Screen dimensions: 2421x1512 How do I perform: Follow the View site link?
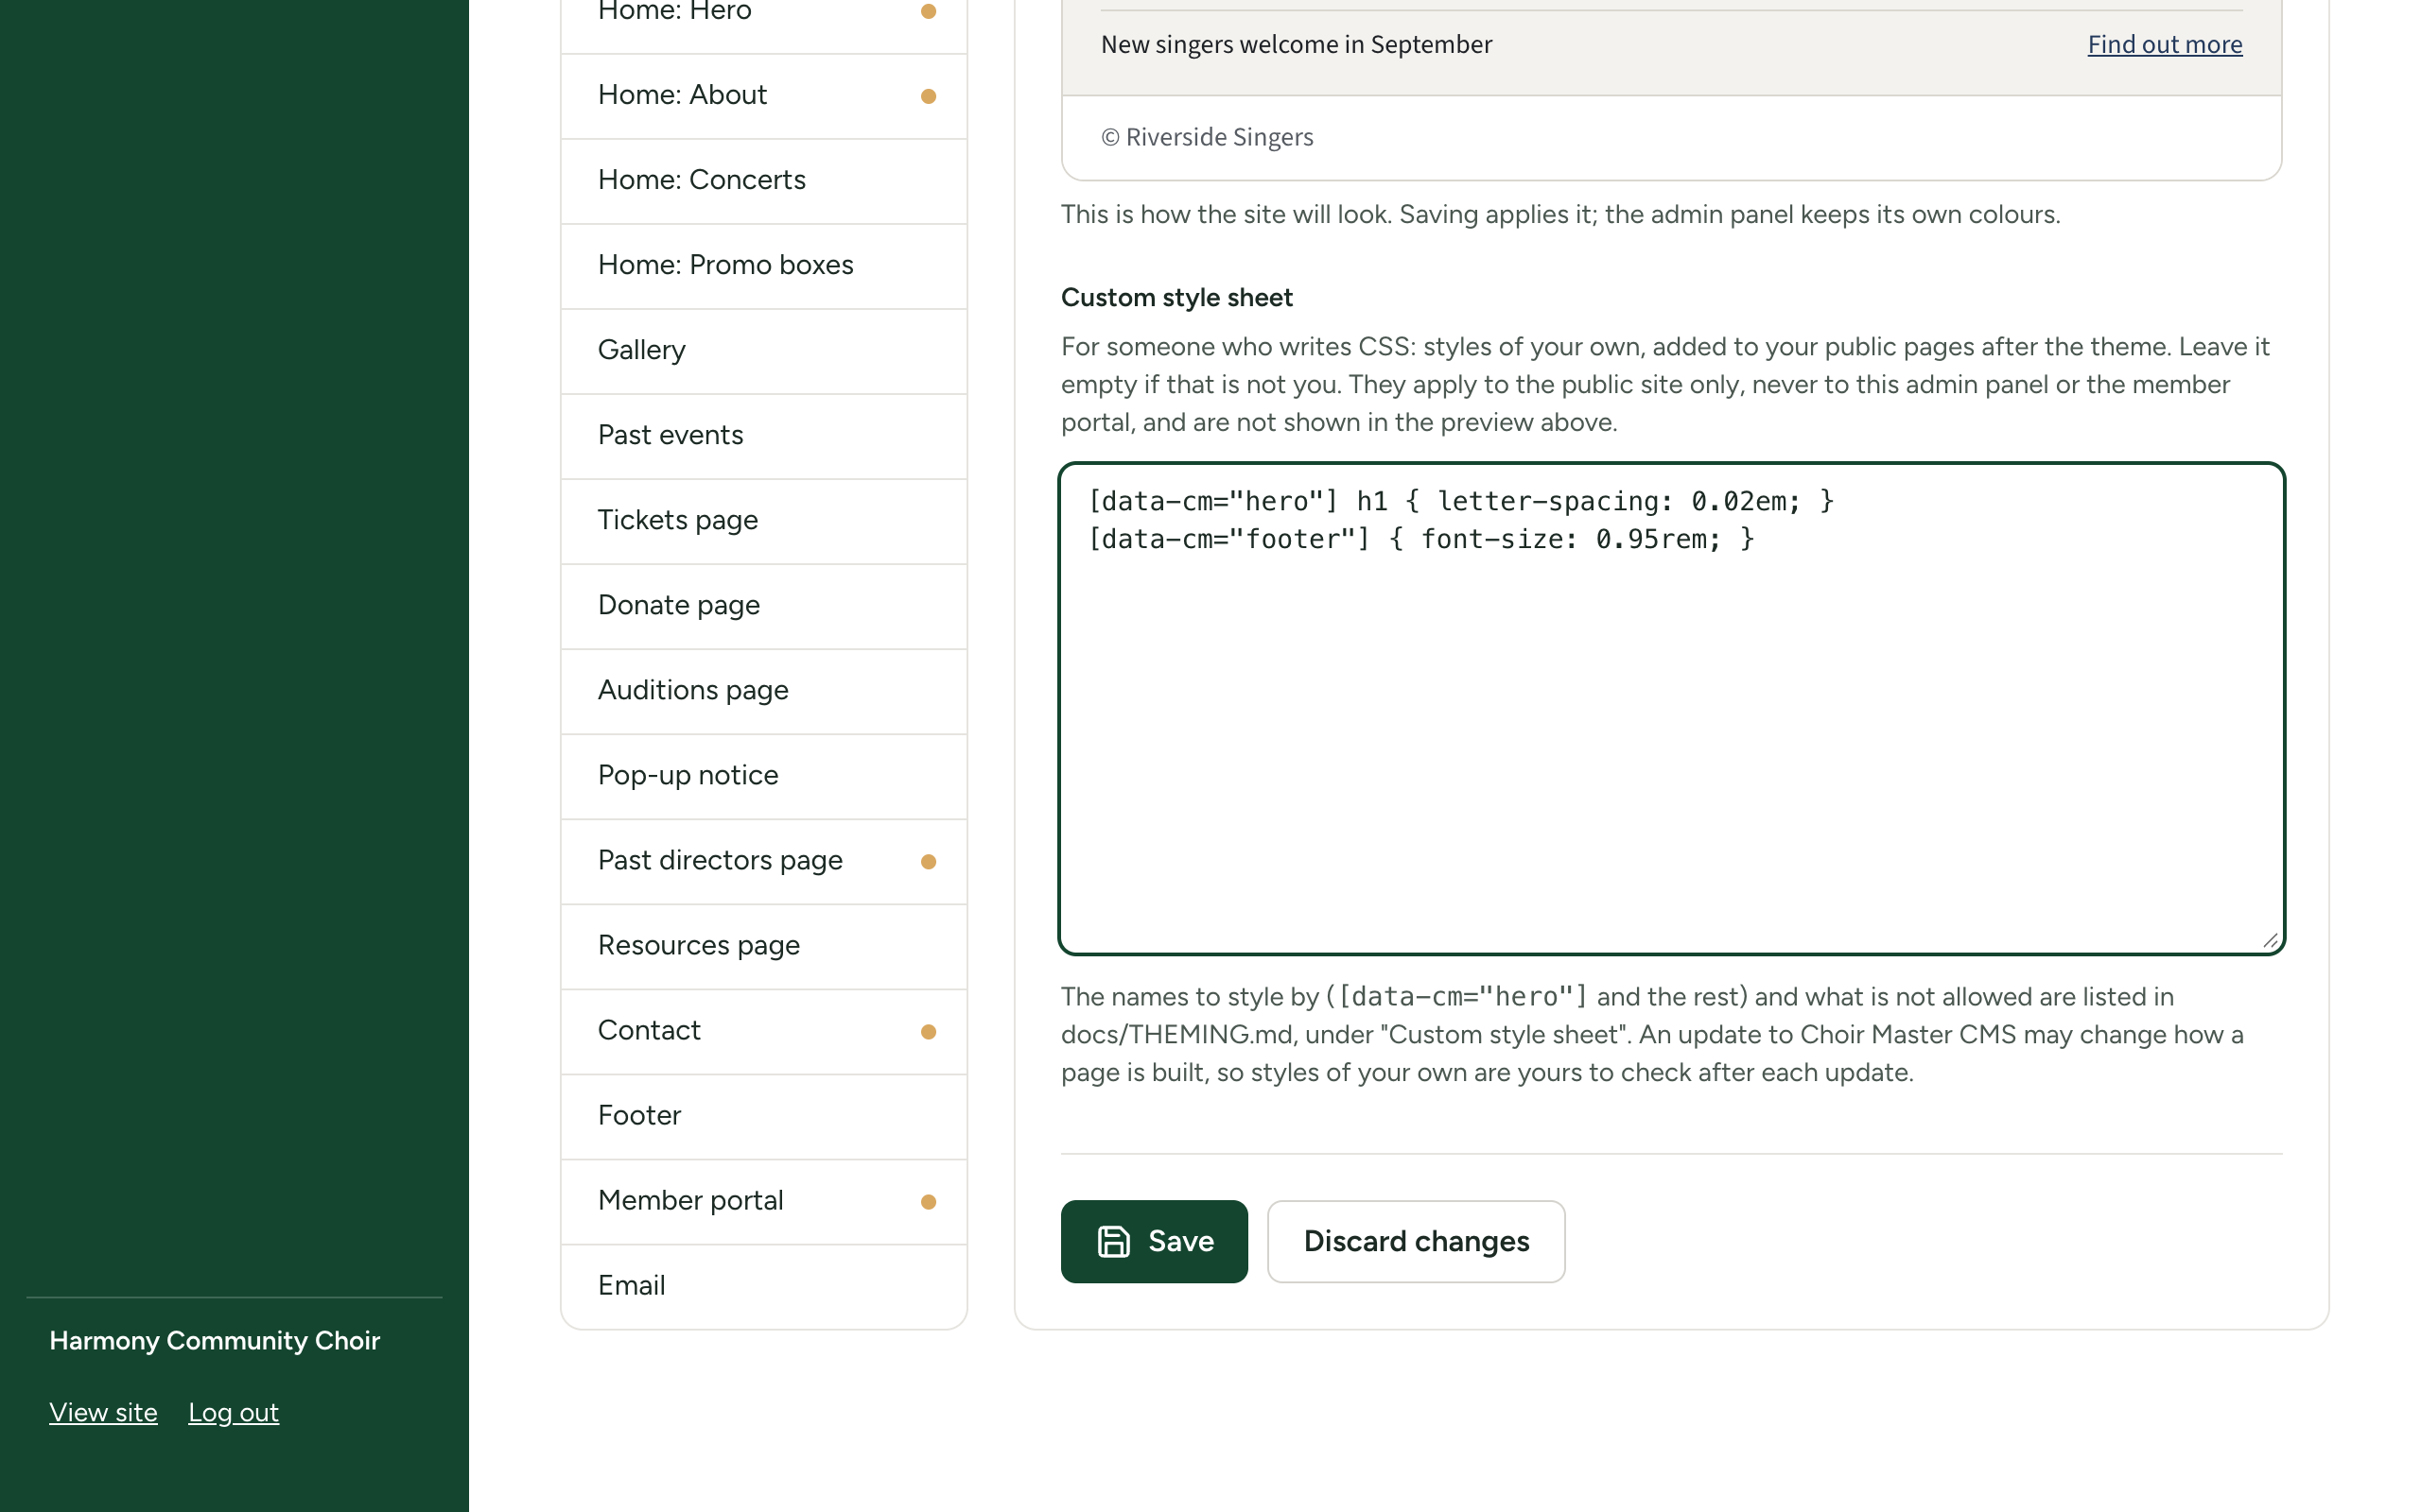tap(103, 1412)
